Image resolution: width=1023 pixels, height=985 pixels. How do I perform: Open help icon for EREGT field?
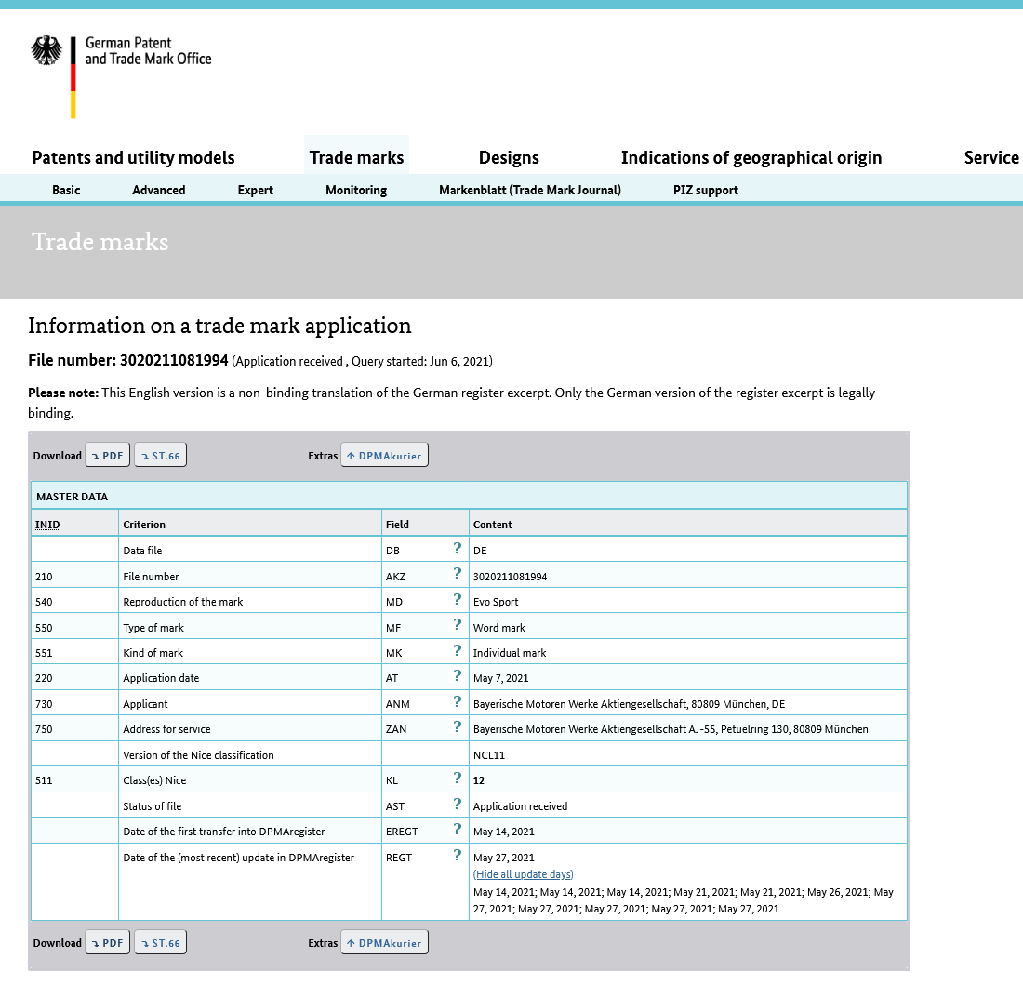(458, 829)
